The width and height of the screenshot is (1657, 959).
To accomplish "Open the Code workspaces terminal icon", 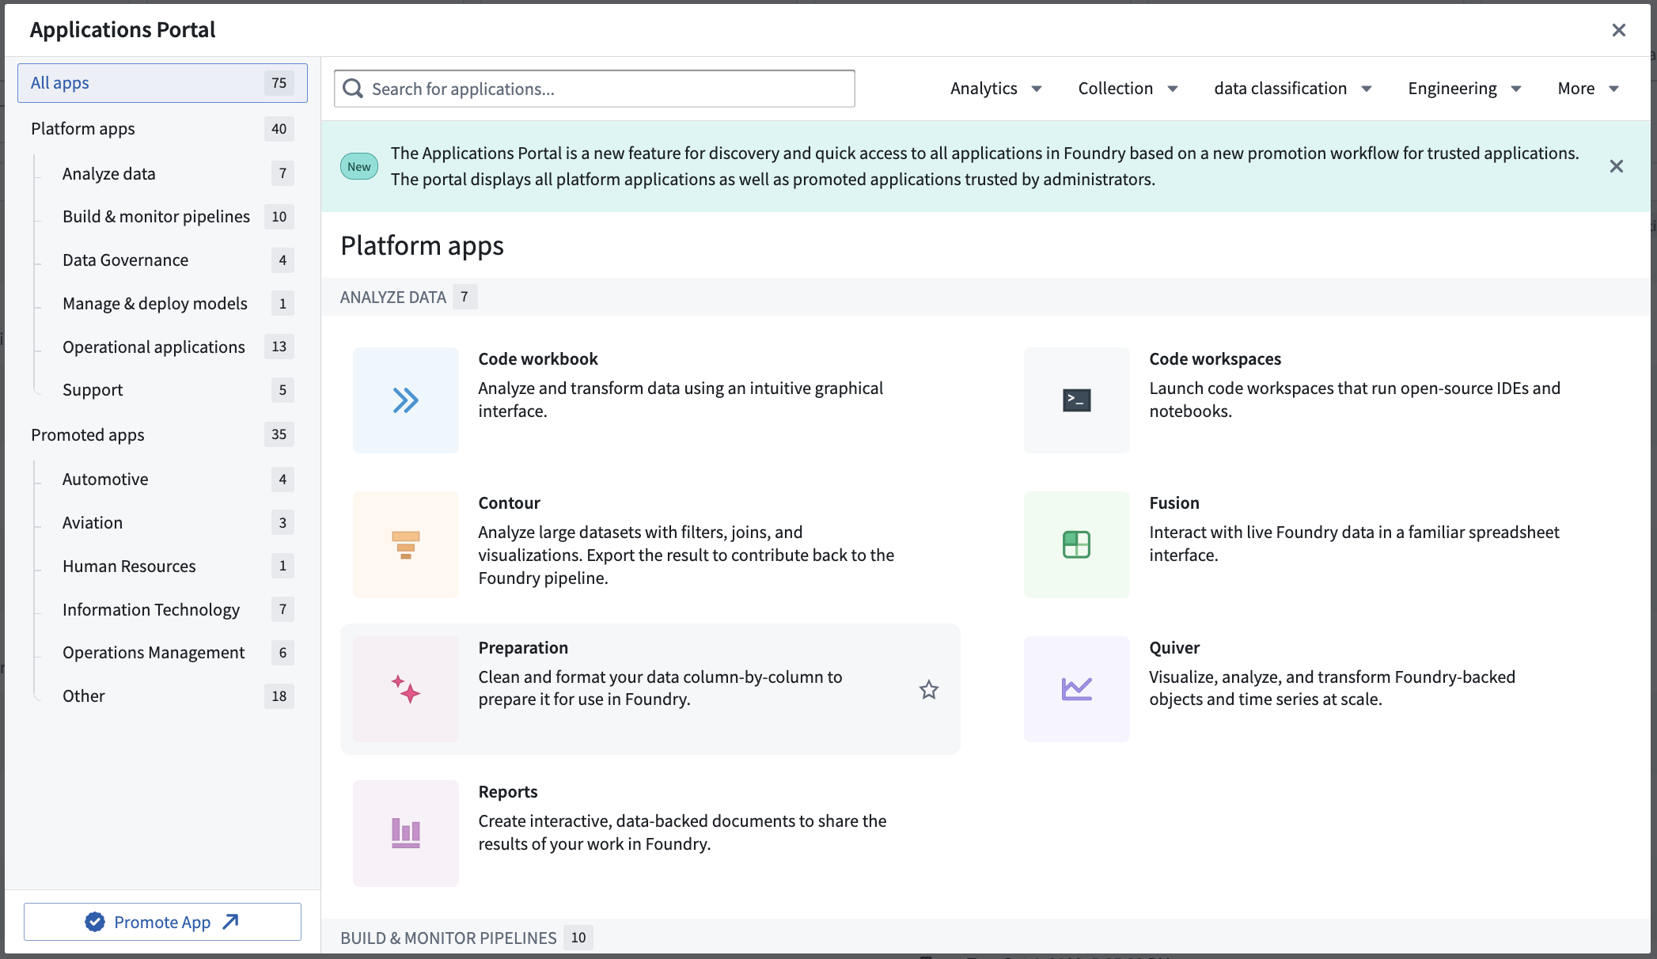I will point(1077,400).
